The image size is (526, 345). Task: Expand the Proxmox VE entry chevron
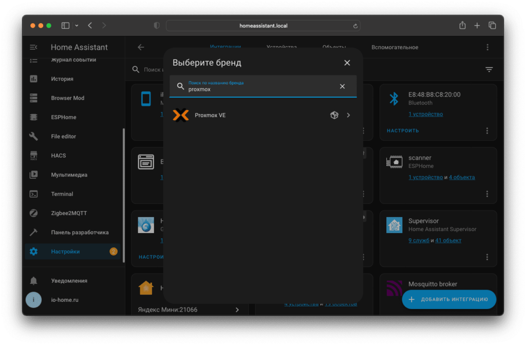(349, 115)
